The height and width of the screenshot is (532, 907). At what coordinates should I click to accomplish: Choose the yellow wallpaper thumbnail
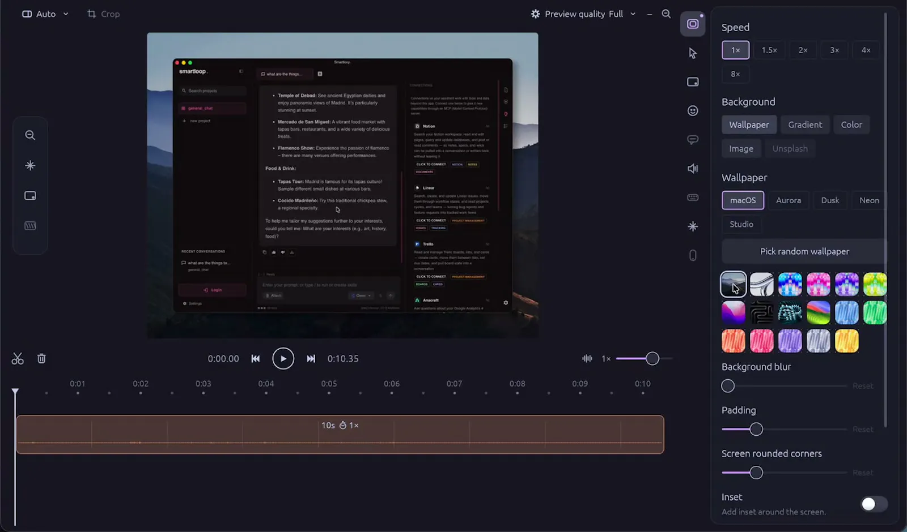(846, 341)
